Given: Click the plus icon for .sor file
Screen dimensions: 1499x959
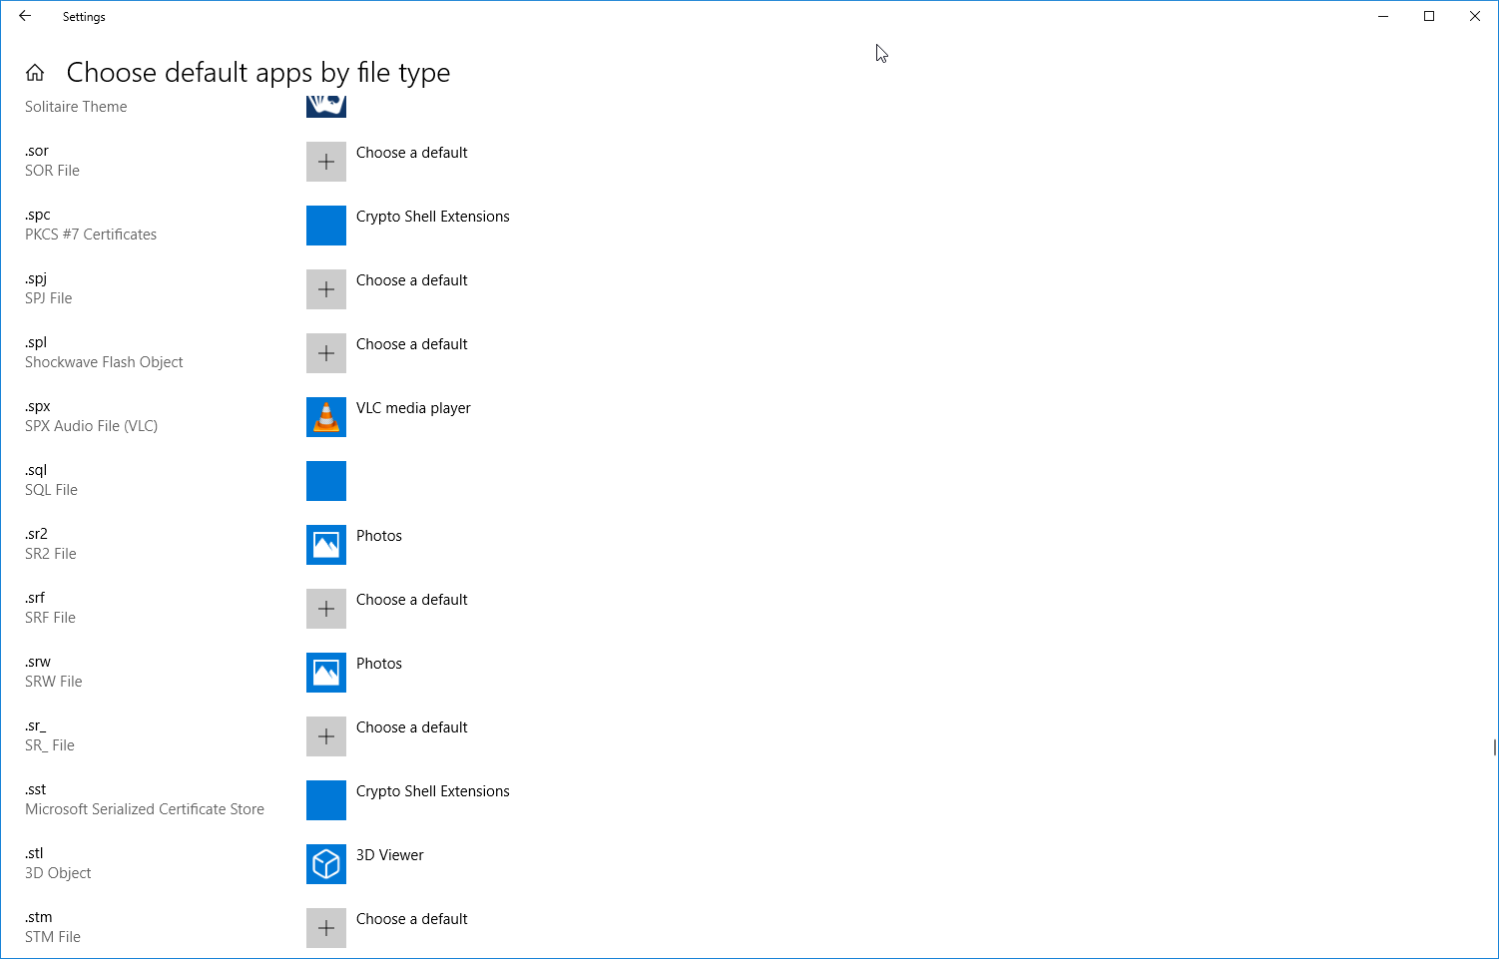Looking at the screenshot, I should [x=326, y=162].
